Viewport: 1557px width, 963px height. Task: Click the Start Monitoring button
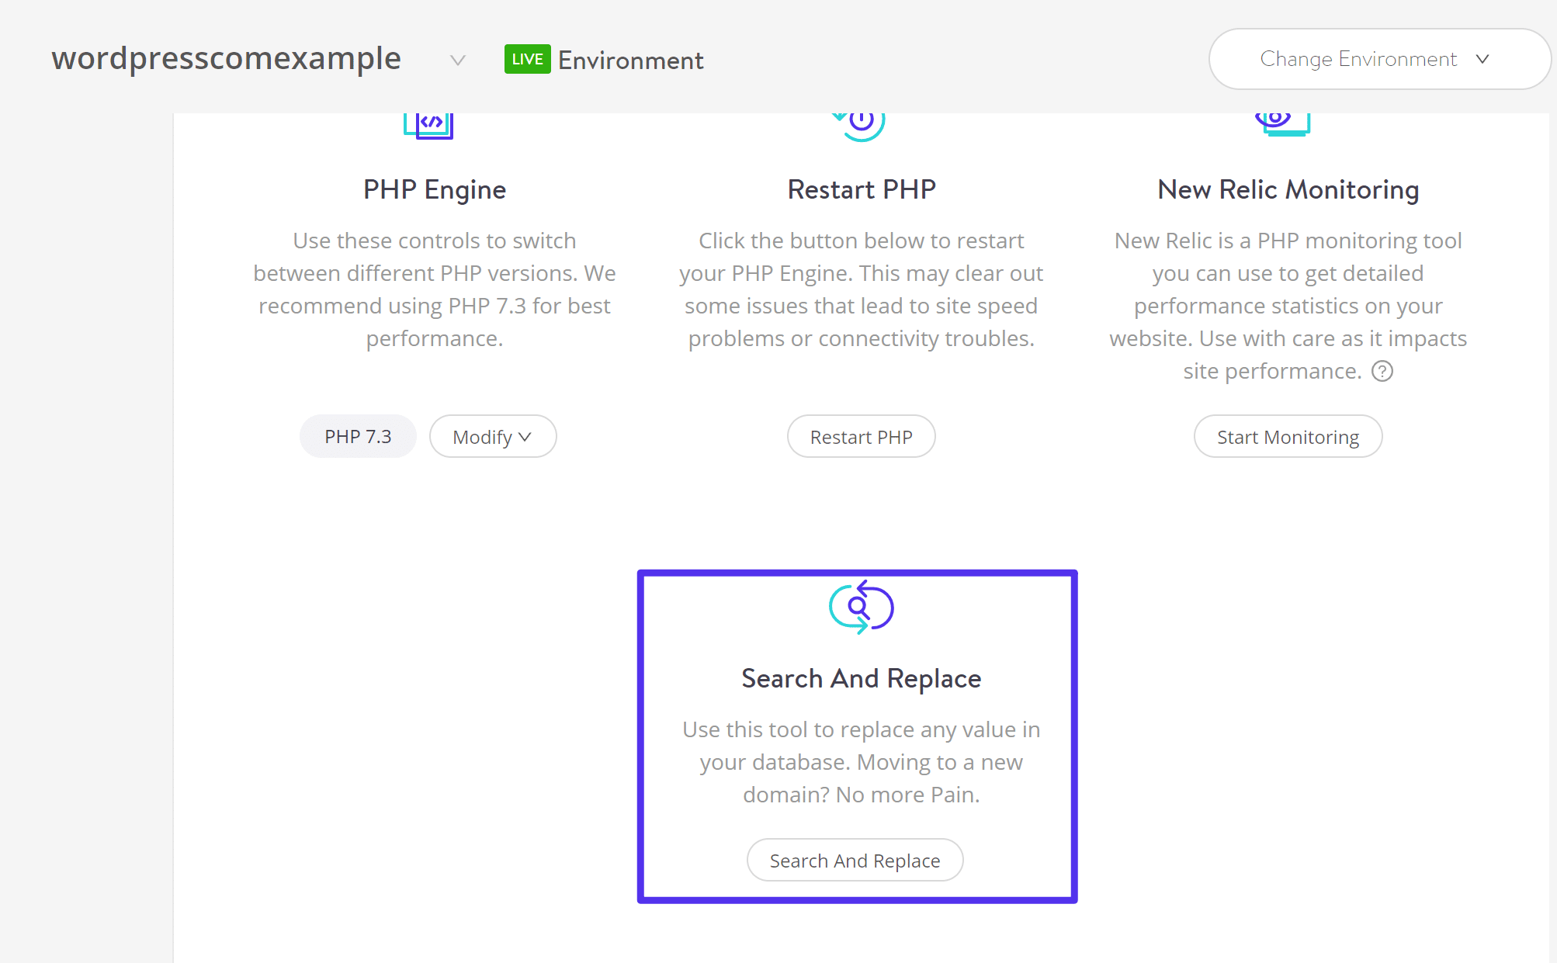click(1288, 437)
